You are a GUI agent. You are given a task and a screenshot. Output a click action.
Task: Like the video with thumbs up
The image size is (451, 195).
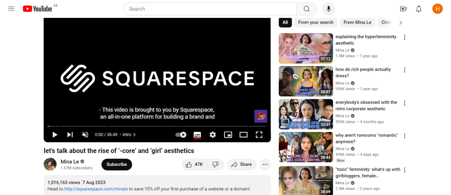tap(194, 165)
